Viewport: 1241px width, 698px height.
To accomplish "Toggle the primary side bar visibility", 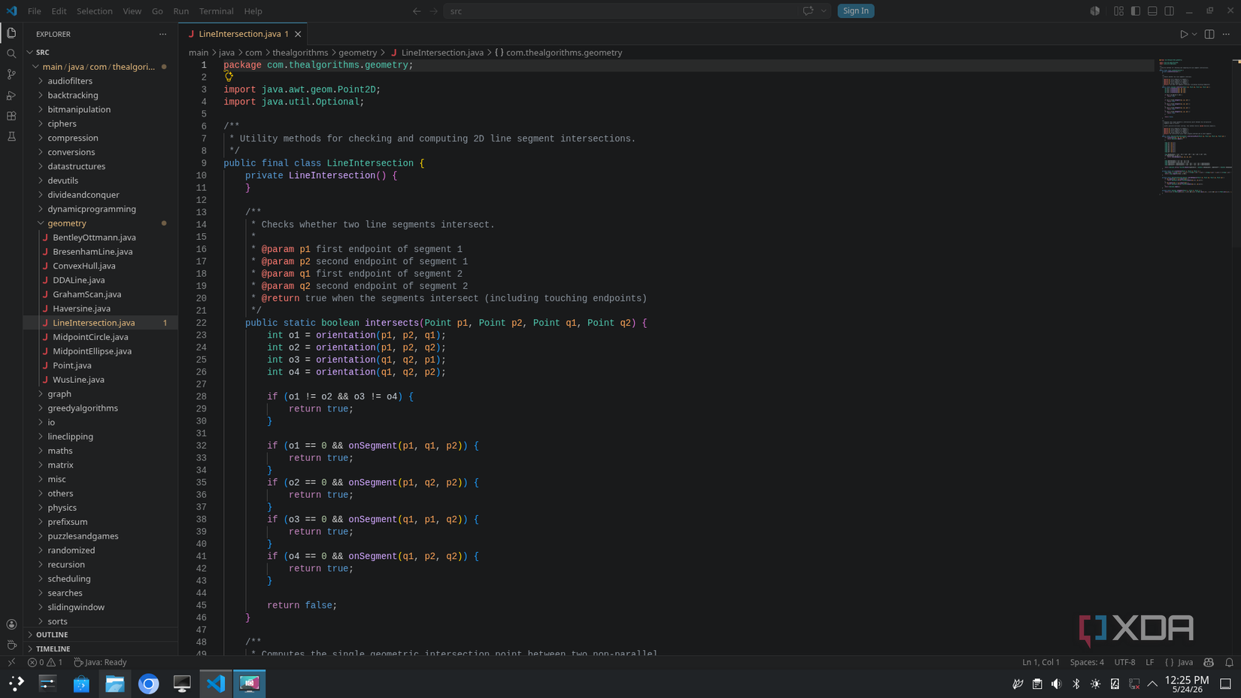I will pos(1136,11).
